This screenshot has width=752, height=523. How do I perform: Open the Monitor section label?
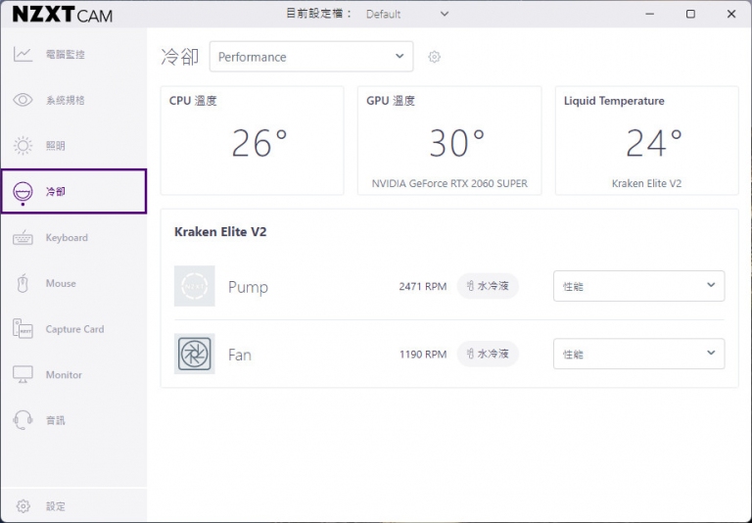pyautogui.click(x=64, y=375)
